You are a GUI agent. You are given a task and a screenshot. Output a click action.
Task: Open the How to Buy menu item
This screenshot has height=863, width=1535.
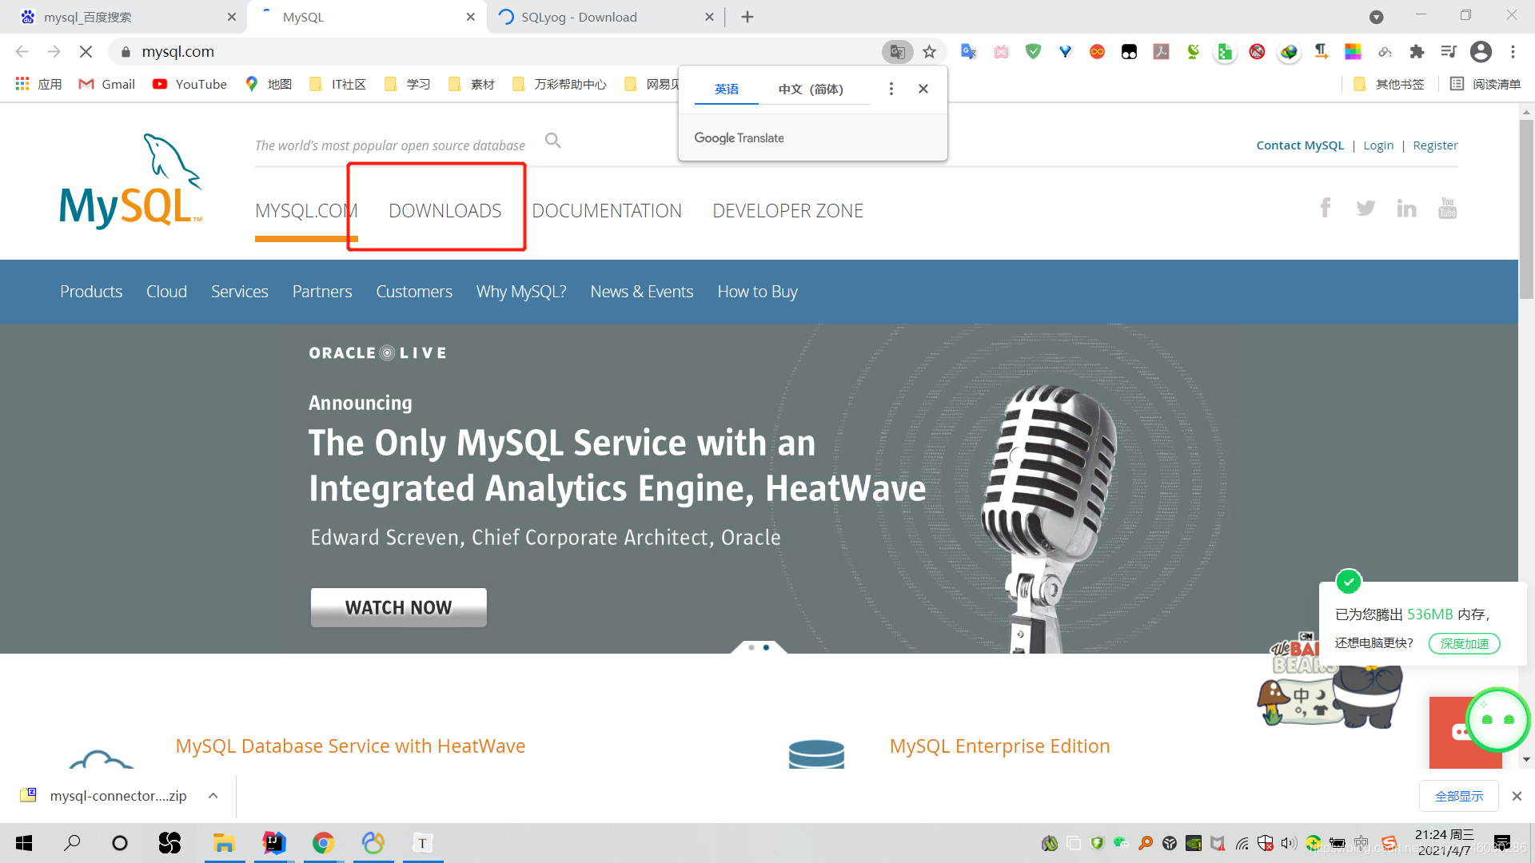757,292
